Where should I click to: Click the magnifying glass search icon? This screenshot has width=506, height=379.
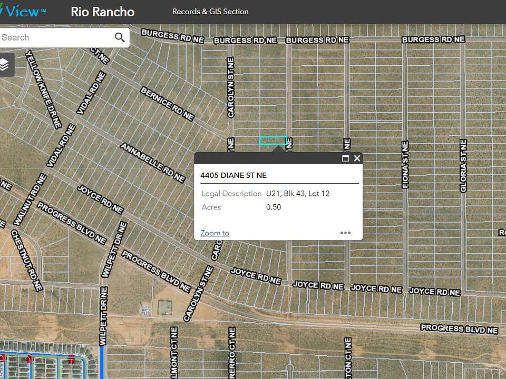pyautogui.click(x=120, y=37)
